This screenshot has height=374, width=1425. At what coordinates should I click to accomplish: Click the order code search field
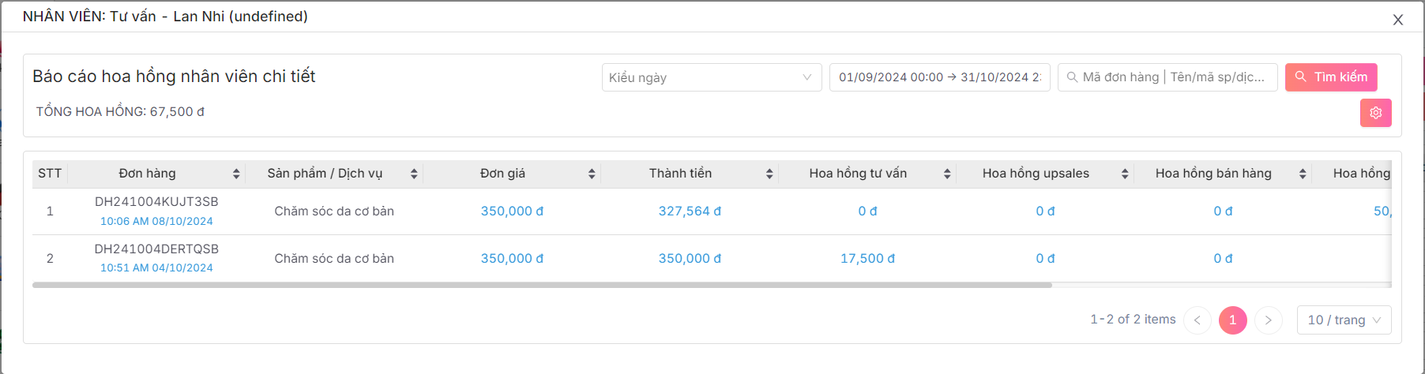[1173, 77]
